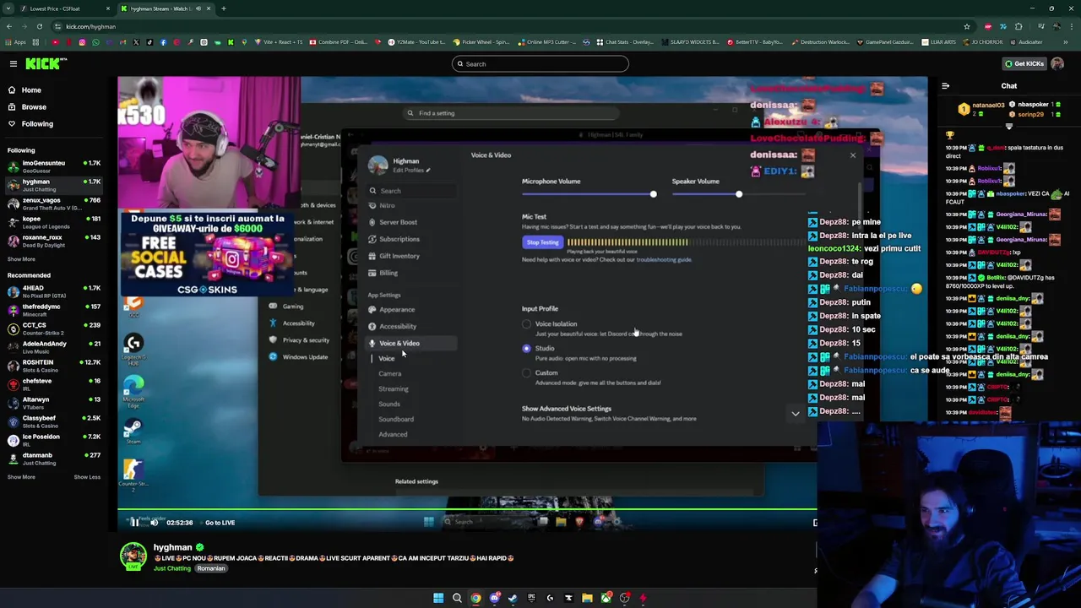
Task: Adjust Speaker Volume slider in Discord
Action: pyautogui.click(x=738, y=194)
